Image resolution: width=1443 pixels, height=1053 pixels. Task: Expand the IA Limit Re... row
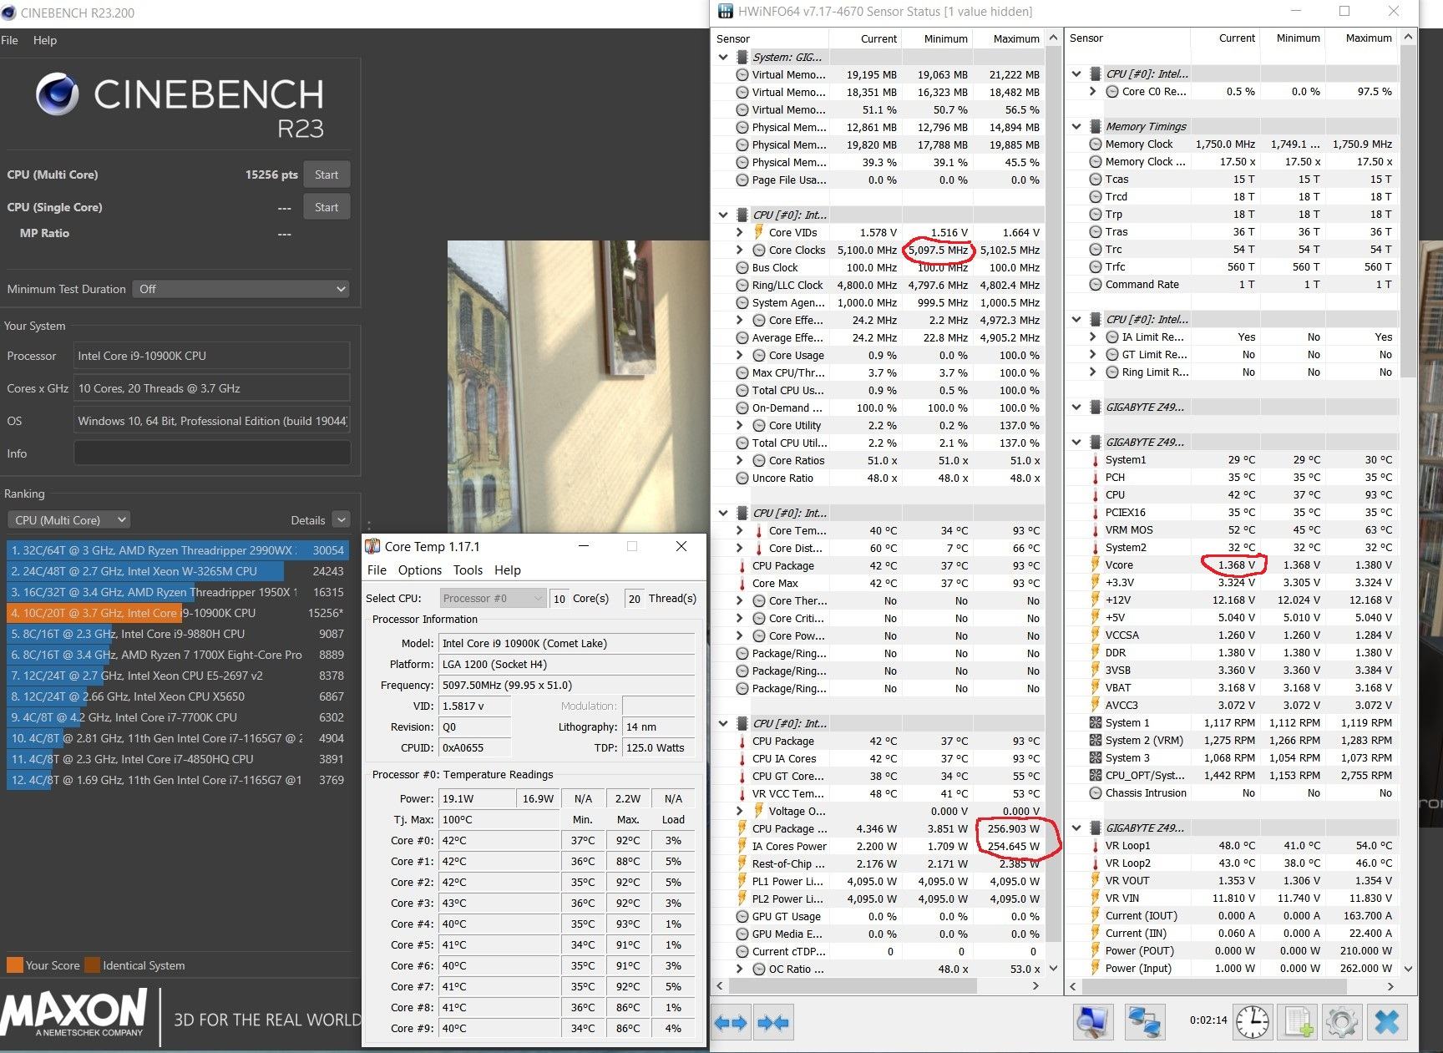(1093, 337)
